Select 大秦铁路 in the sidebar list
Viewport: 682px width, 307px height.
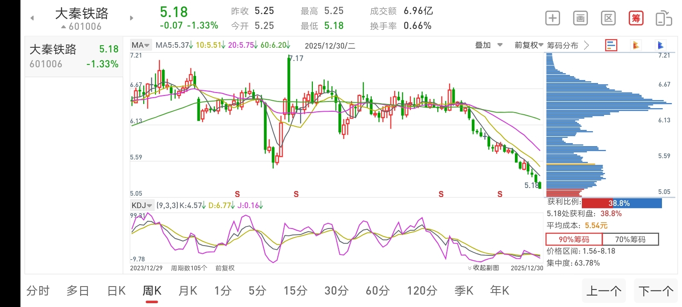click(x=74, y=57)
